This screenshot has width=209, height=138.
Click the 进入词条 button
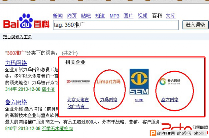click(x=195, y=25)
